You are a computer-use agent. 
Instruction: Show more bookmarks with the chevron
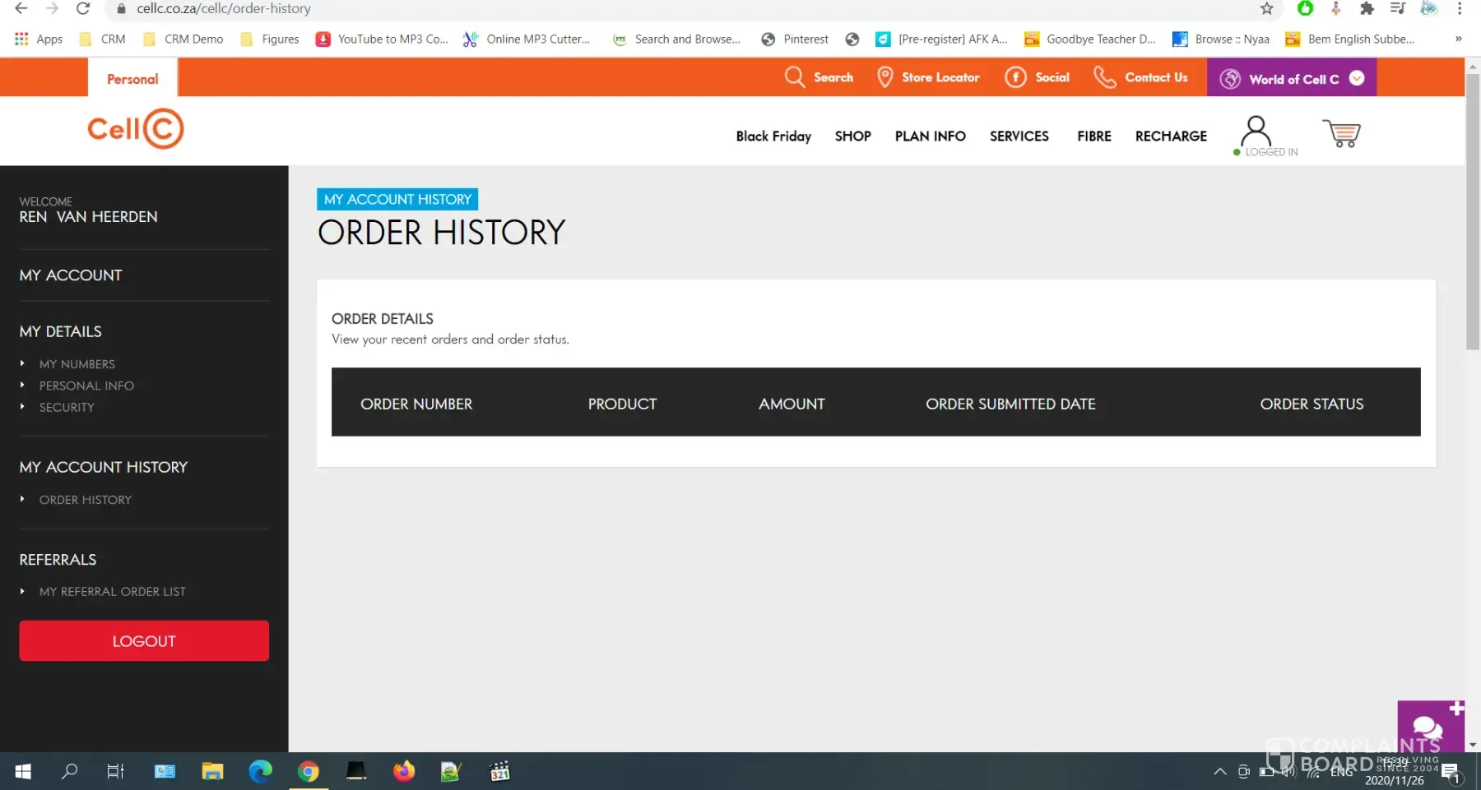1458,39
